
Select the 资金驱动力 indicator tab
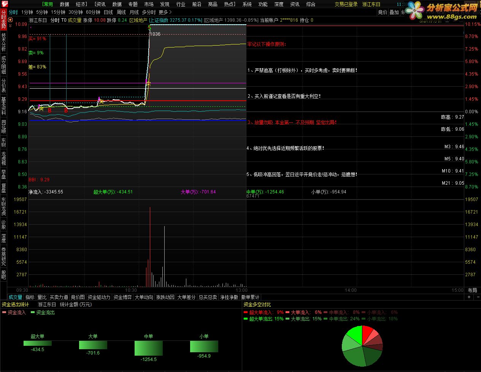(x=99, y=297)
